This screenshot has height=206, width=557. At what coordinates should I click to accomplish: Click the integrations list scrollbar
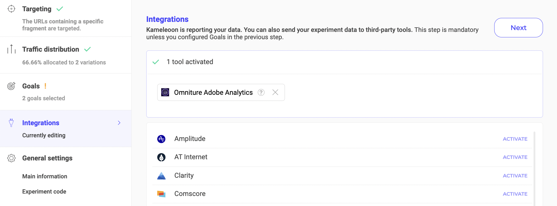(x=534, y=167)
